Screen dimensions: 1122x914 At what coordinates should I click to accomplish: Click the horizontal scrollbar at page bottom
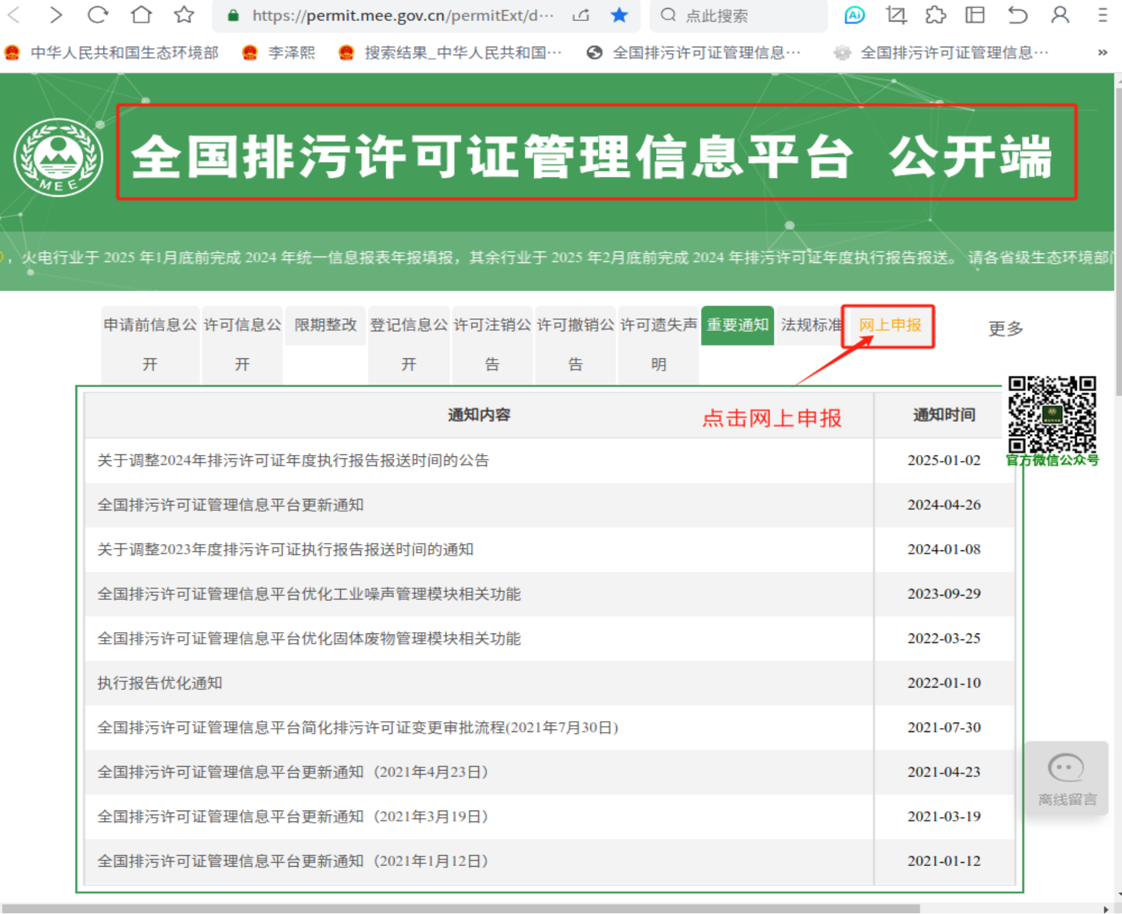(x=460, y=908)
